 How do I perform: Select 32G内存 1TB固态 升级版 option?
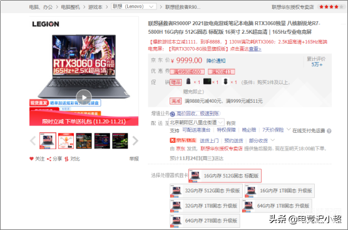(205, 206)
